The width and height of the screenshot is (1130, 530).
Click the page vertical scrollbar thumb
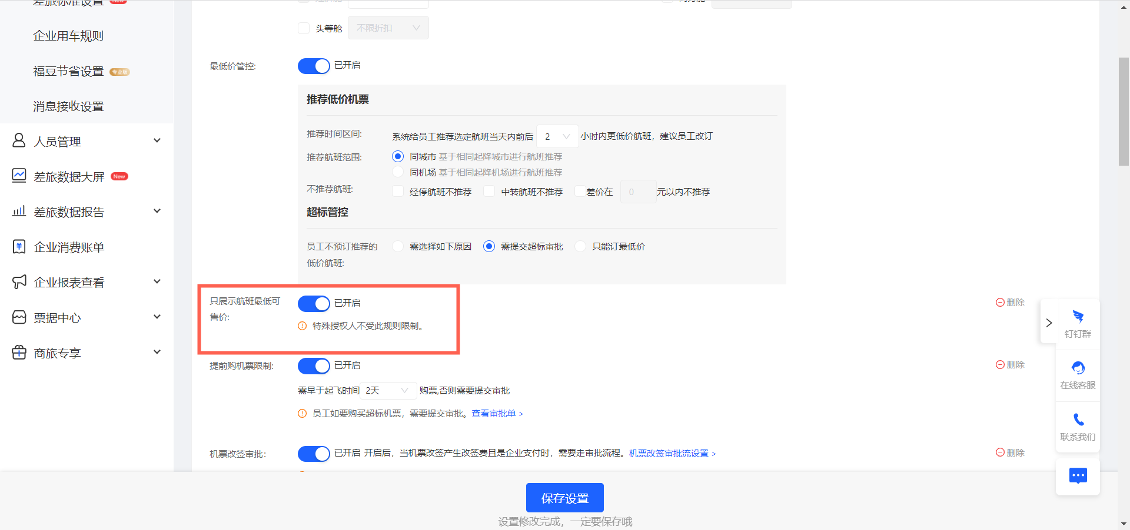click(1124, 112)
